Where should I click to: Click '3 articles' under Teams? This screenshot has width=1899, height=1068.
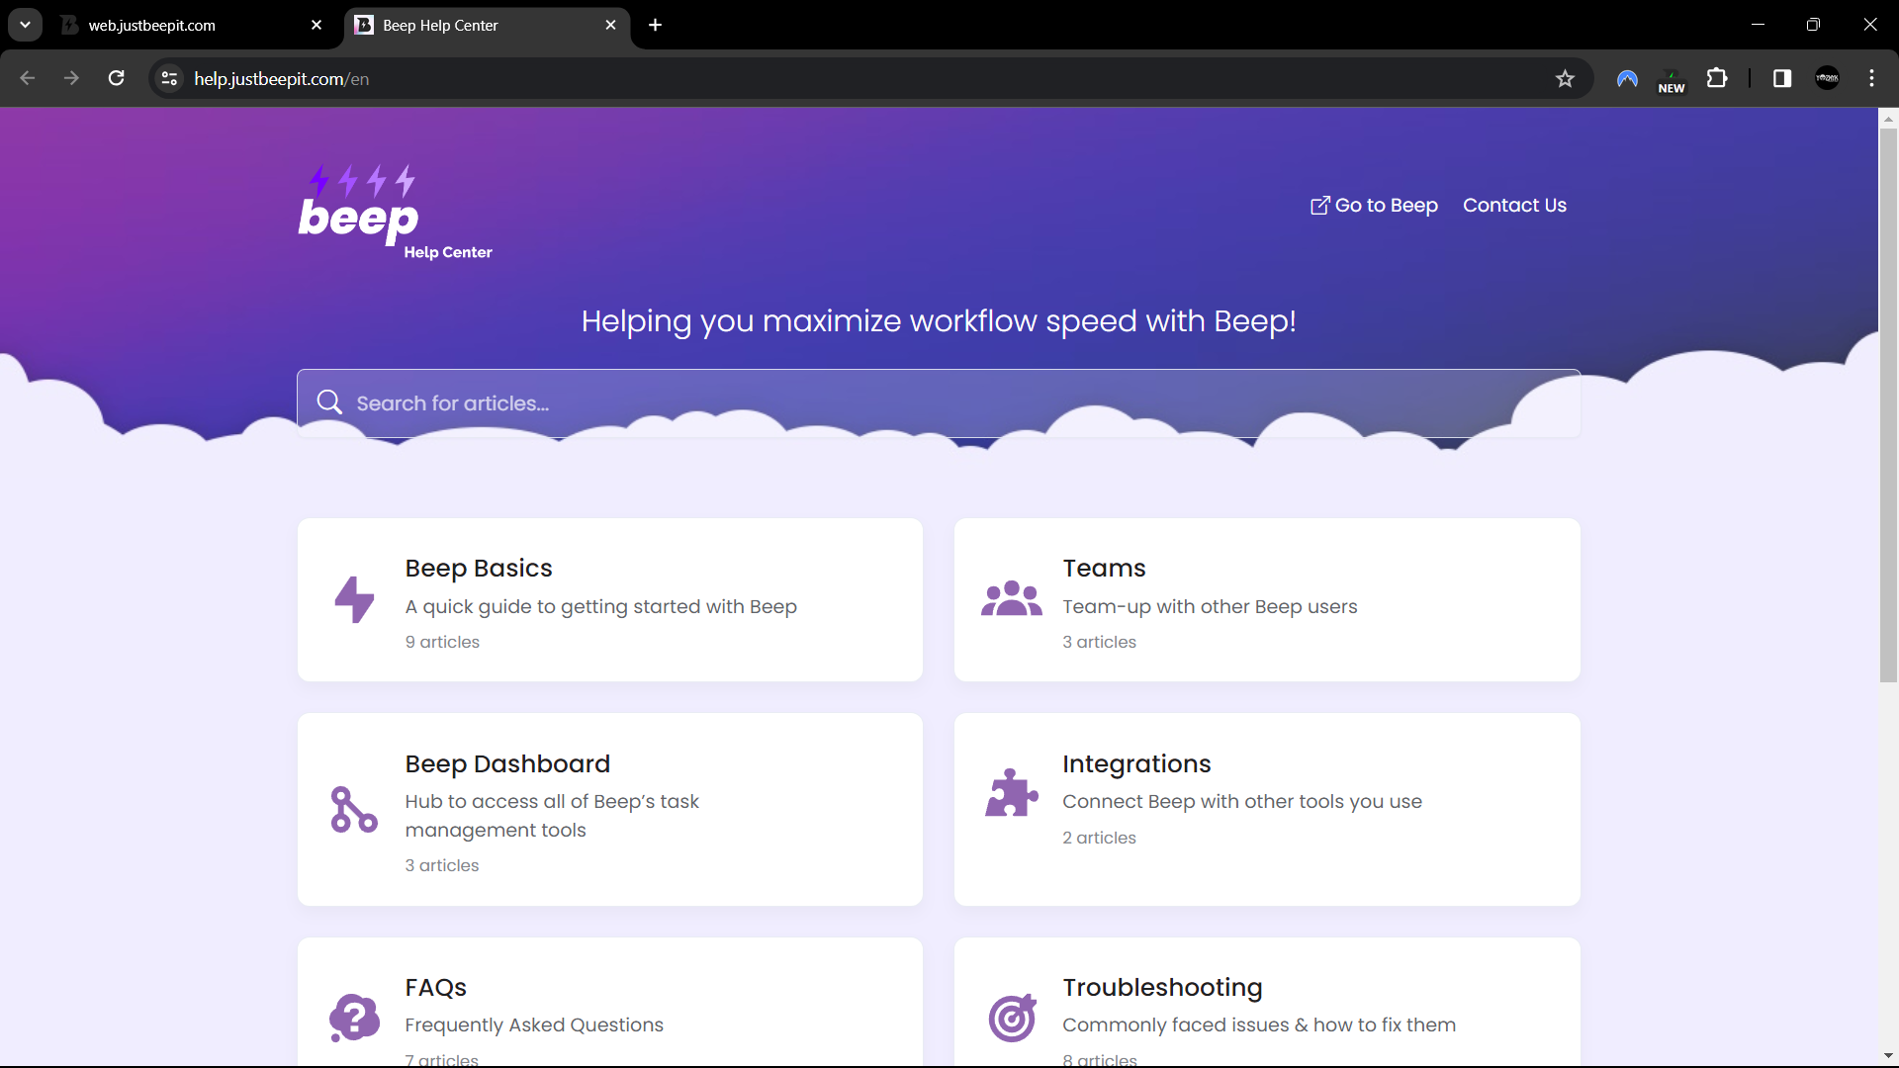[1099, 642]
